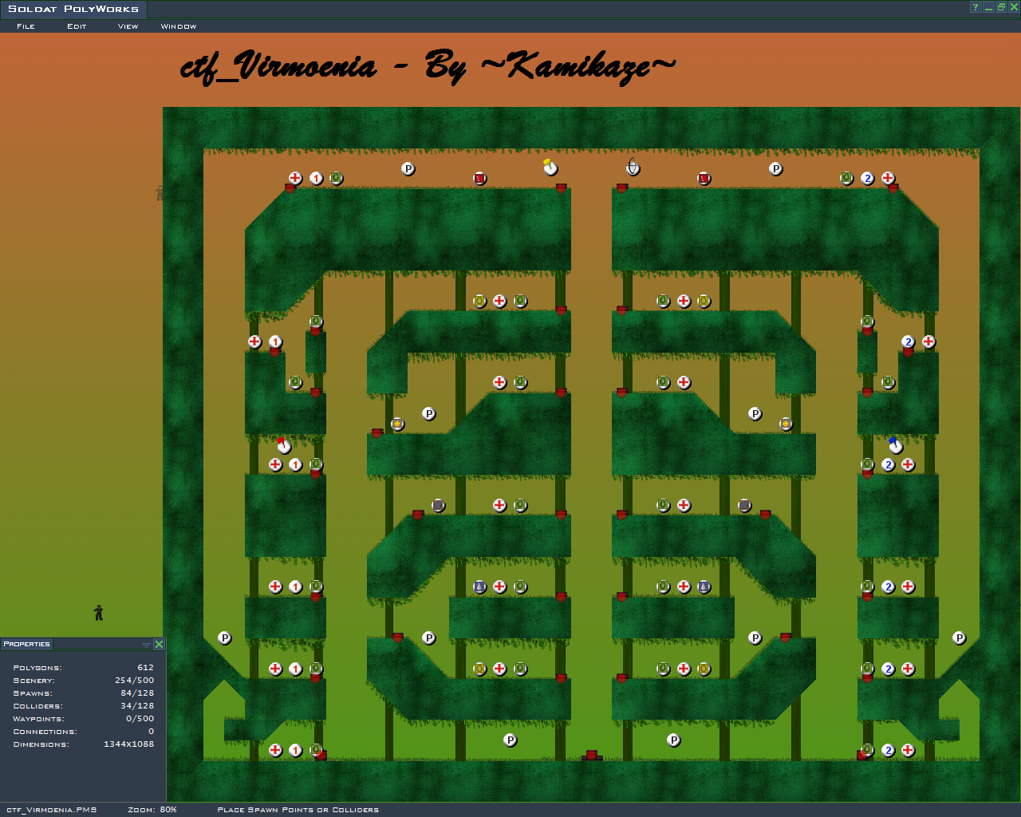Select the gray square spawn icon left of center
1021x817 pixels.
438,505
